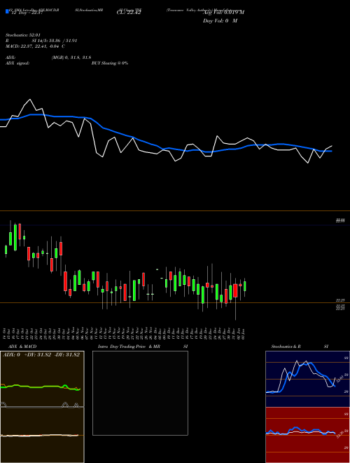Click the 'ADX signal:' label
Viewport: 350px width, 463px height.
tap(17, 63)
